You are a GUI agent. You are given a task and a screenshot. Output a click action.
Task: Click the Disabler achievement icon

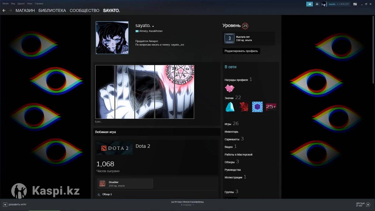click(x=102, y=184)
